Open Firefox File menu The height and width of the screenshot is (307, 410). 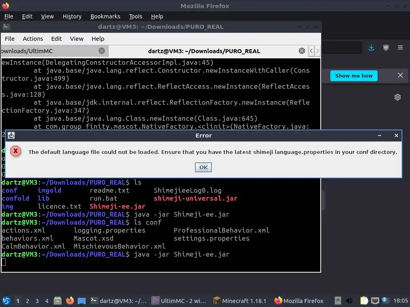click(9, 16)
